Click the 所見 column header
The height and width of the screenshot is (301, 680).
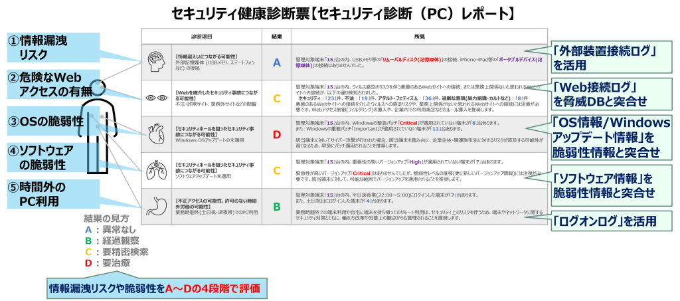click(419, 37)
